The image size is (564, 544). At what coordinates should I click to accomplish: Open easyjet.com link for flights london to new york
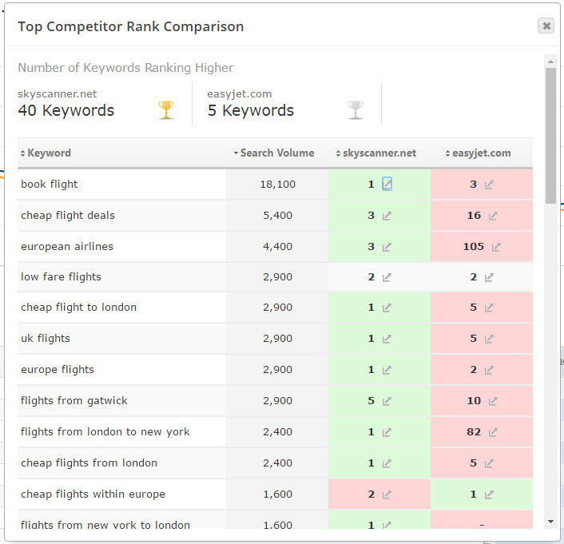[493, 432]
